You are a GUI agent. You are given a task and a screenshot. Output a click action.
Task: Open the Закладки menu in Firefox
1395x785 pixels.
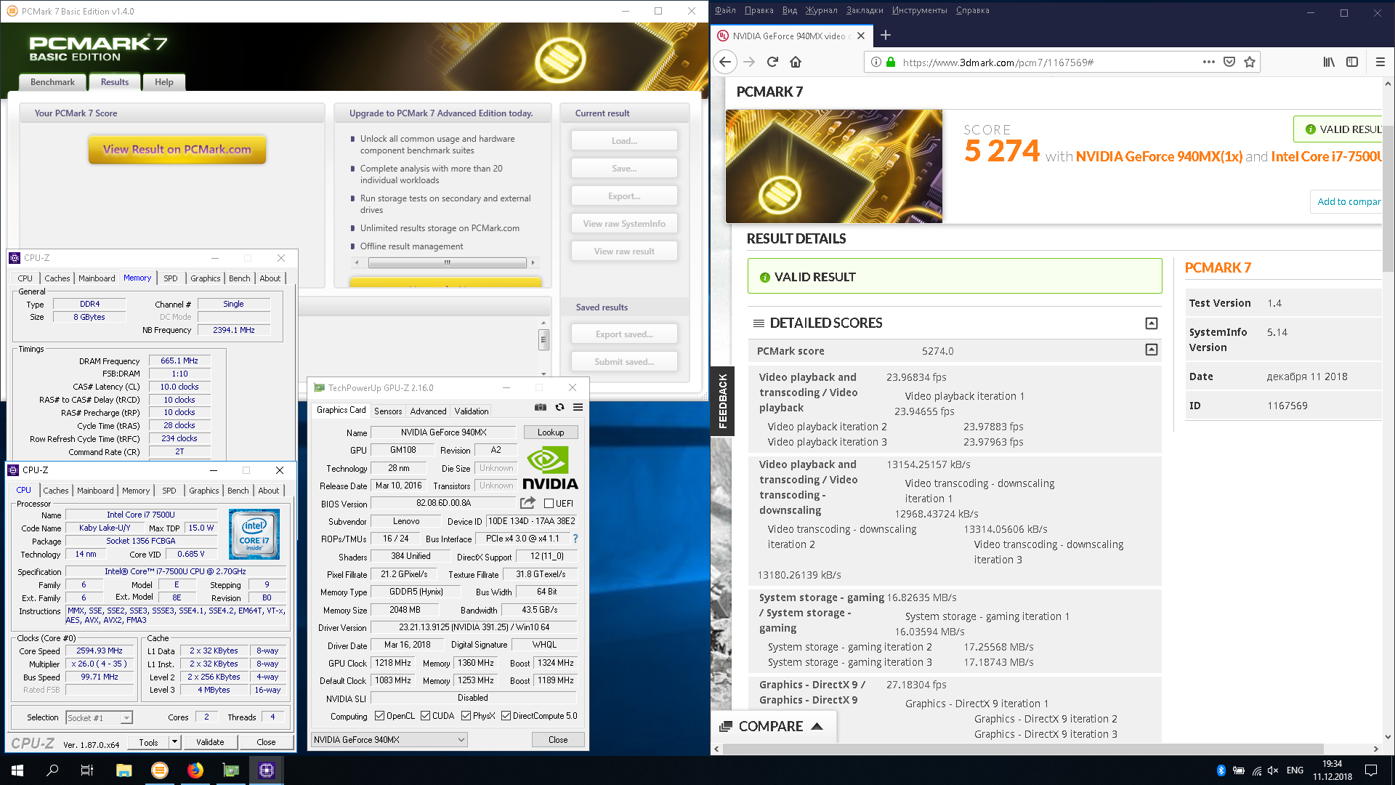click(x=865, y=10)
